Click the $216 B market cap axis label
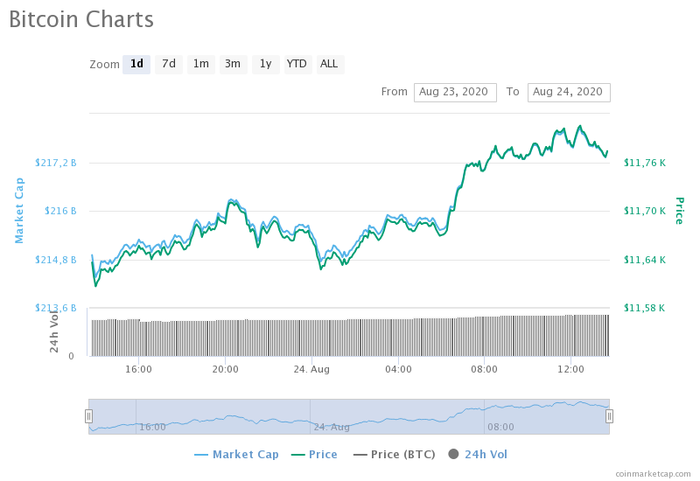 pyautogui.click(x=60, y=211)
